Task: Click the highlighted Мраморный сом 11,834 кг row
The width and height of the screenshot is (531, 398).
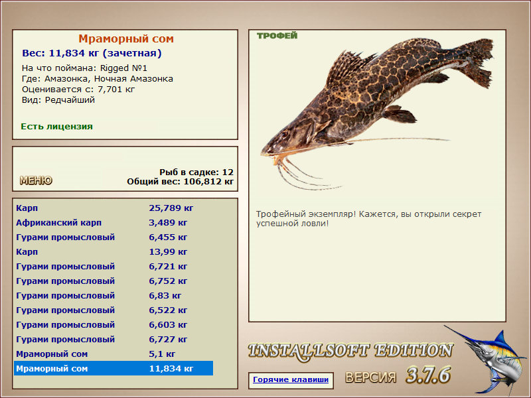Action: point(114,368)
